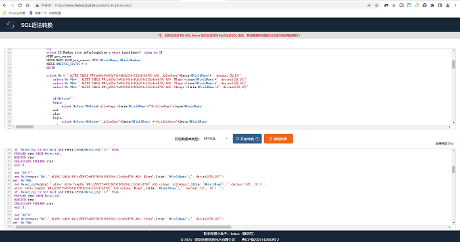
Task: Click the help question-mark icon on convert button
Action: pos(258,139)
